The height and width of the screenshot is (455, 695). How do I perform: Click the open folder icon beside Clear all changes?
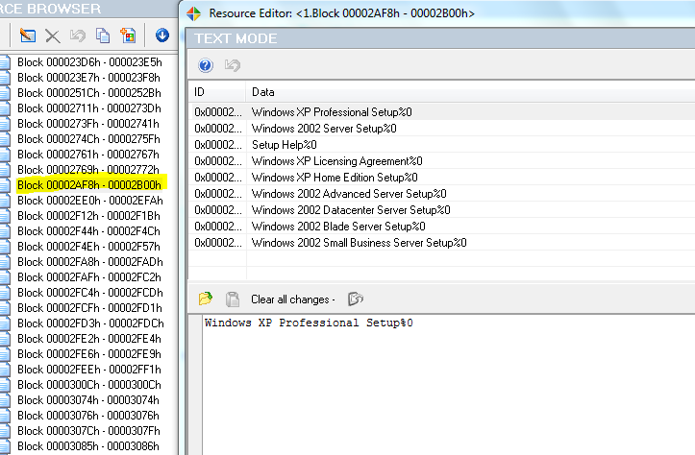[x=205, y=299]
